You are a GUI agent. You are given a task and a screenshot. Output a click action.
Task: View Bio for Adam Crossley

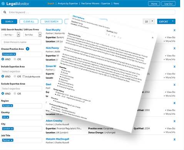(x=170, y=129)
